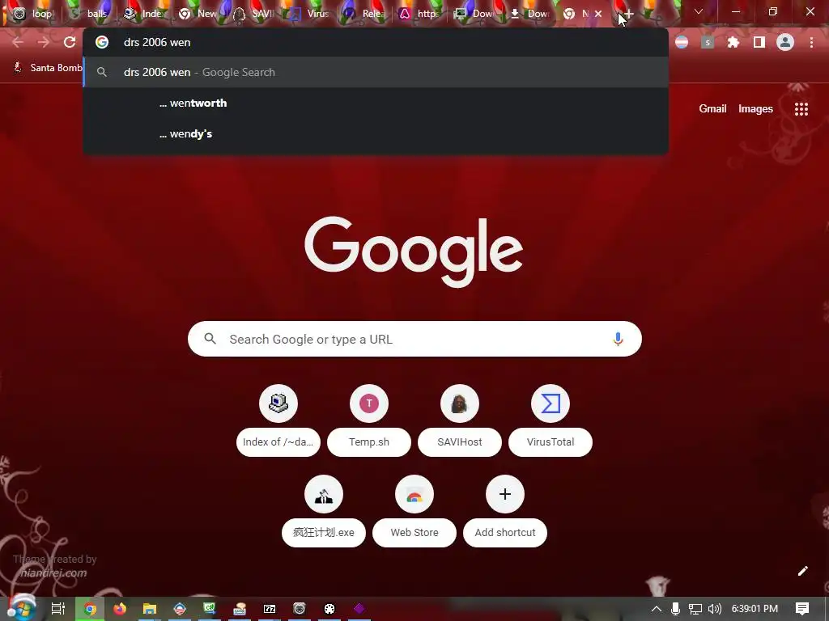This screenshot has width=829, height=621.
Task: Open the white palette taskbar app
Action: tap(329, 609)
